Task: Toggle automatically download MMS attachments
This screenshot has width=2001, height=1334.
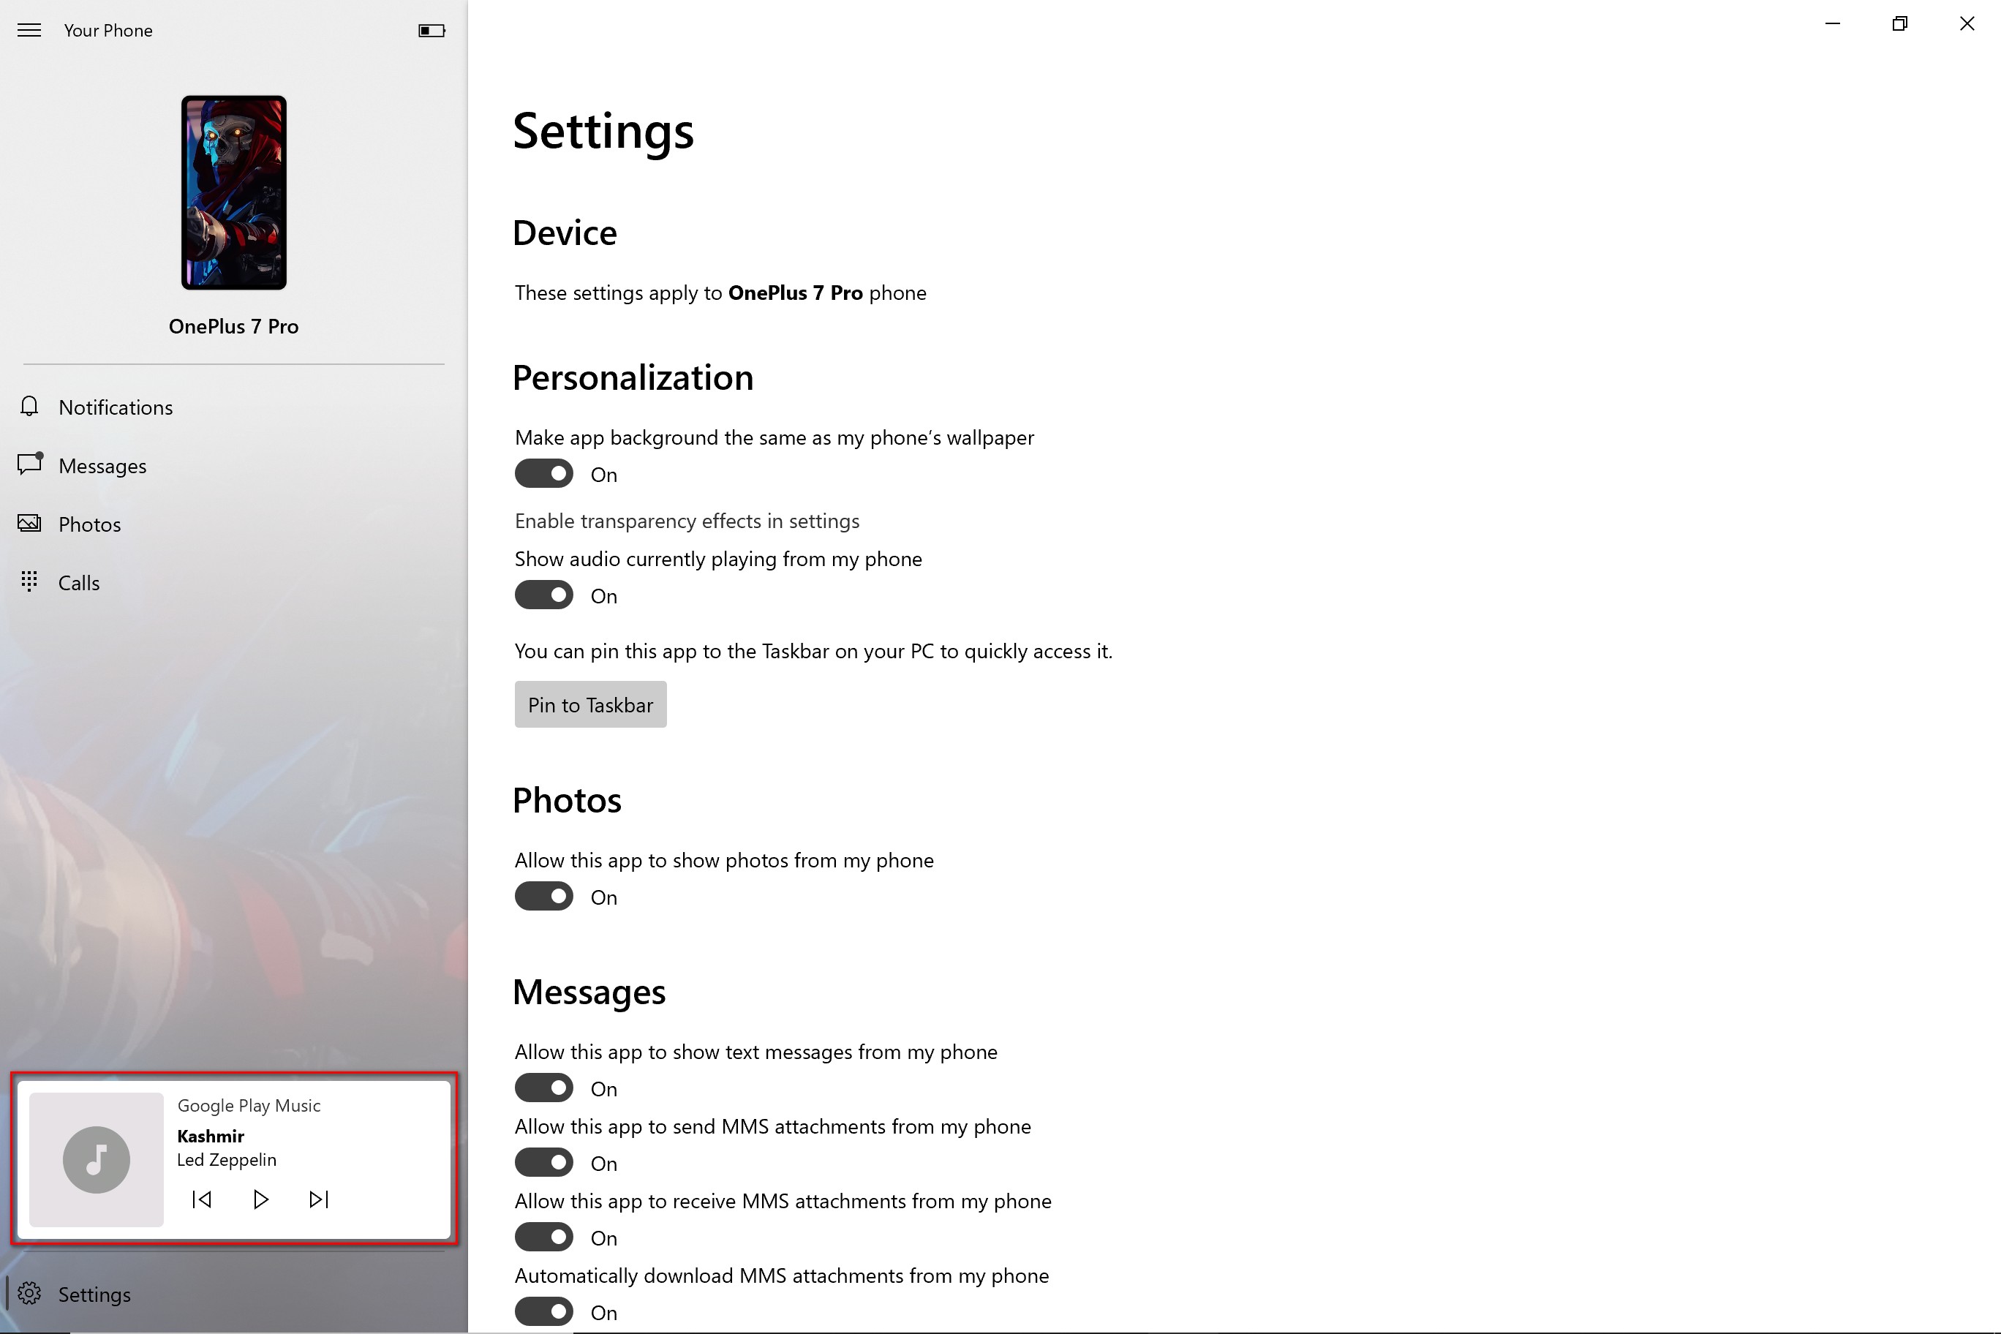Action: coord(543,1312)
